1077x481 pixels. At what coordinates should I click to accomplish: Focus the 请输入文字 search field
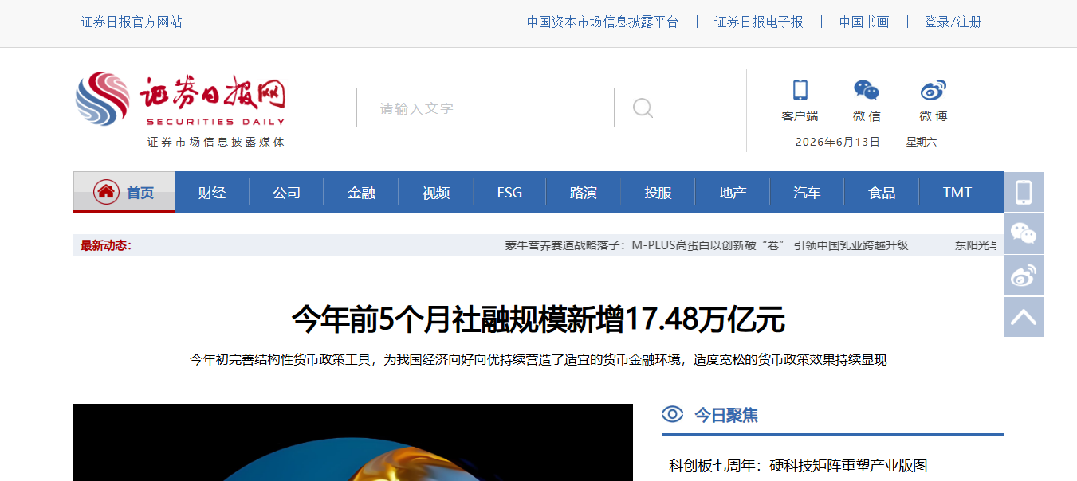pyautogui.click(x=485, y=108)
